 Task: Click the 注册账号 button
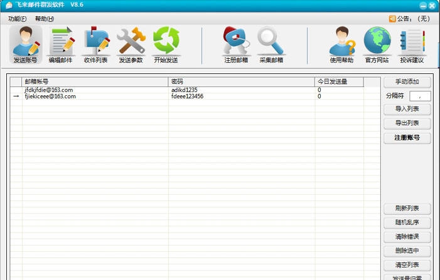point(407,138)
